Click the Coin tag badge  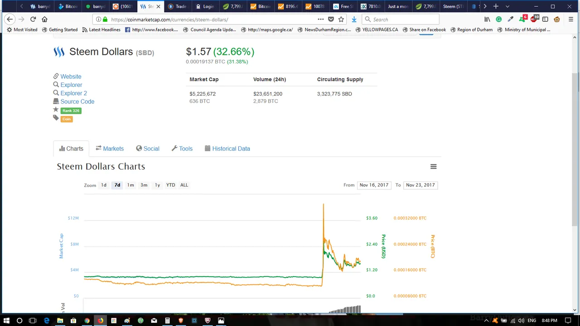coord(67,119)
